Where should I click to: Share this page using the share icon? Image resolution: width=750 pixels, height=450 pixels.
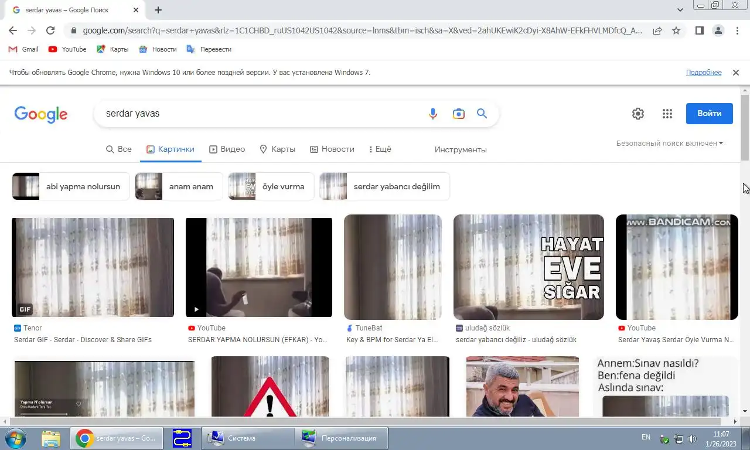click(657, 30)
